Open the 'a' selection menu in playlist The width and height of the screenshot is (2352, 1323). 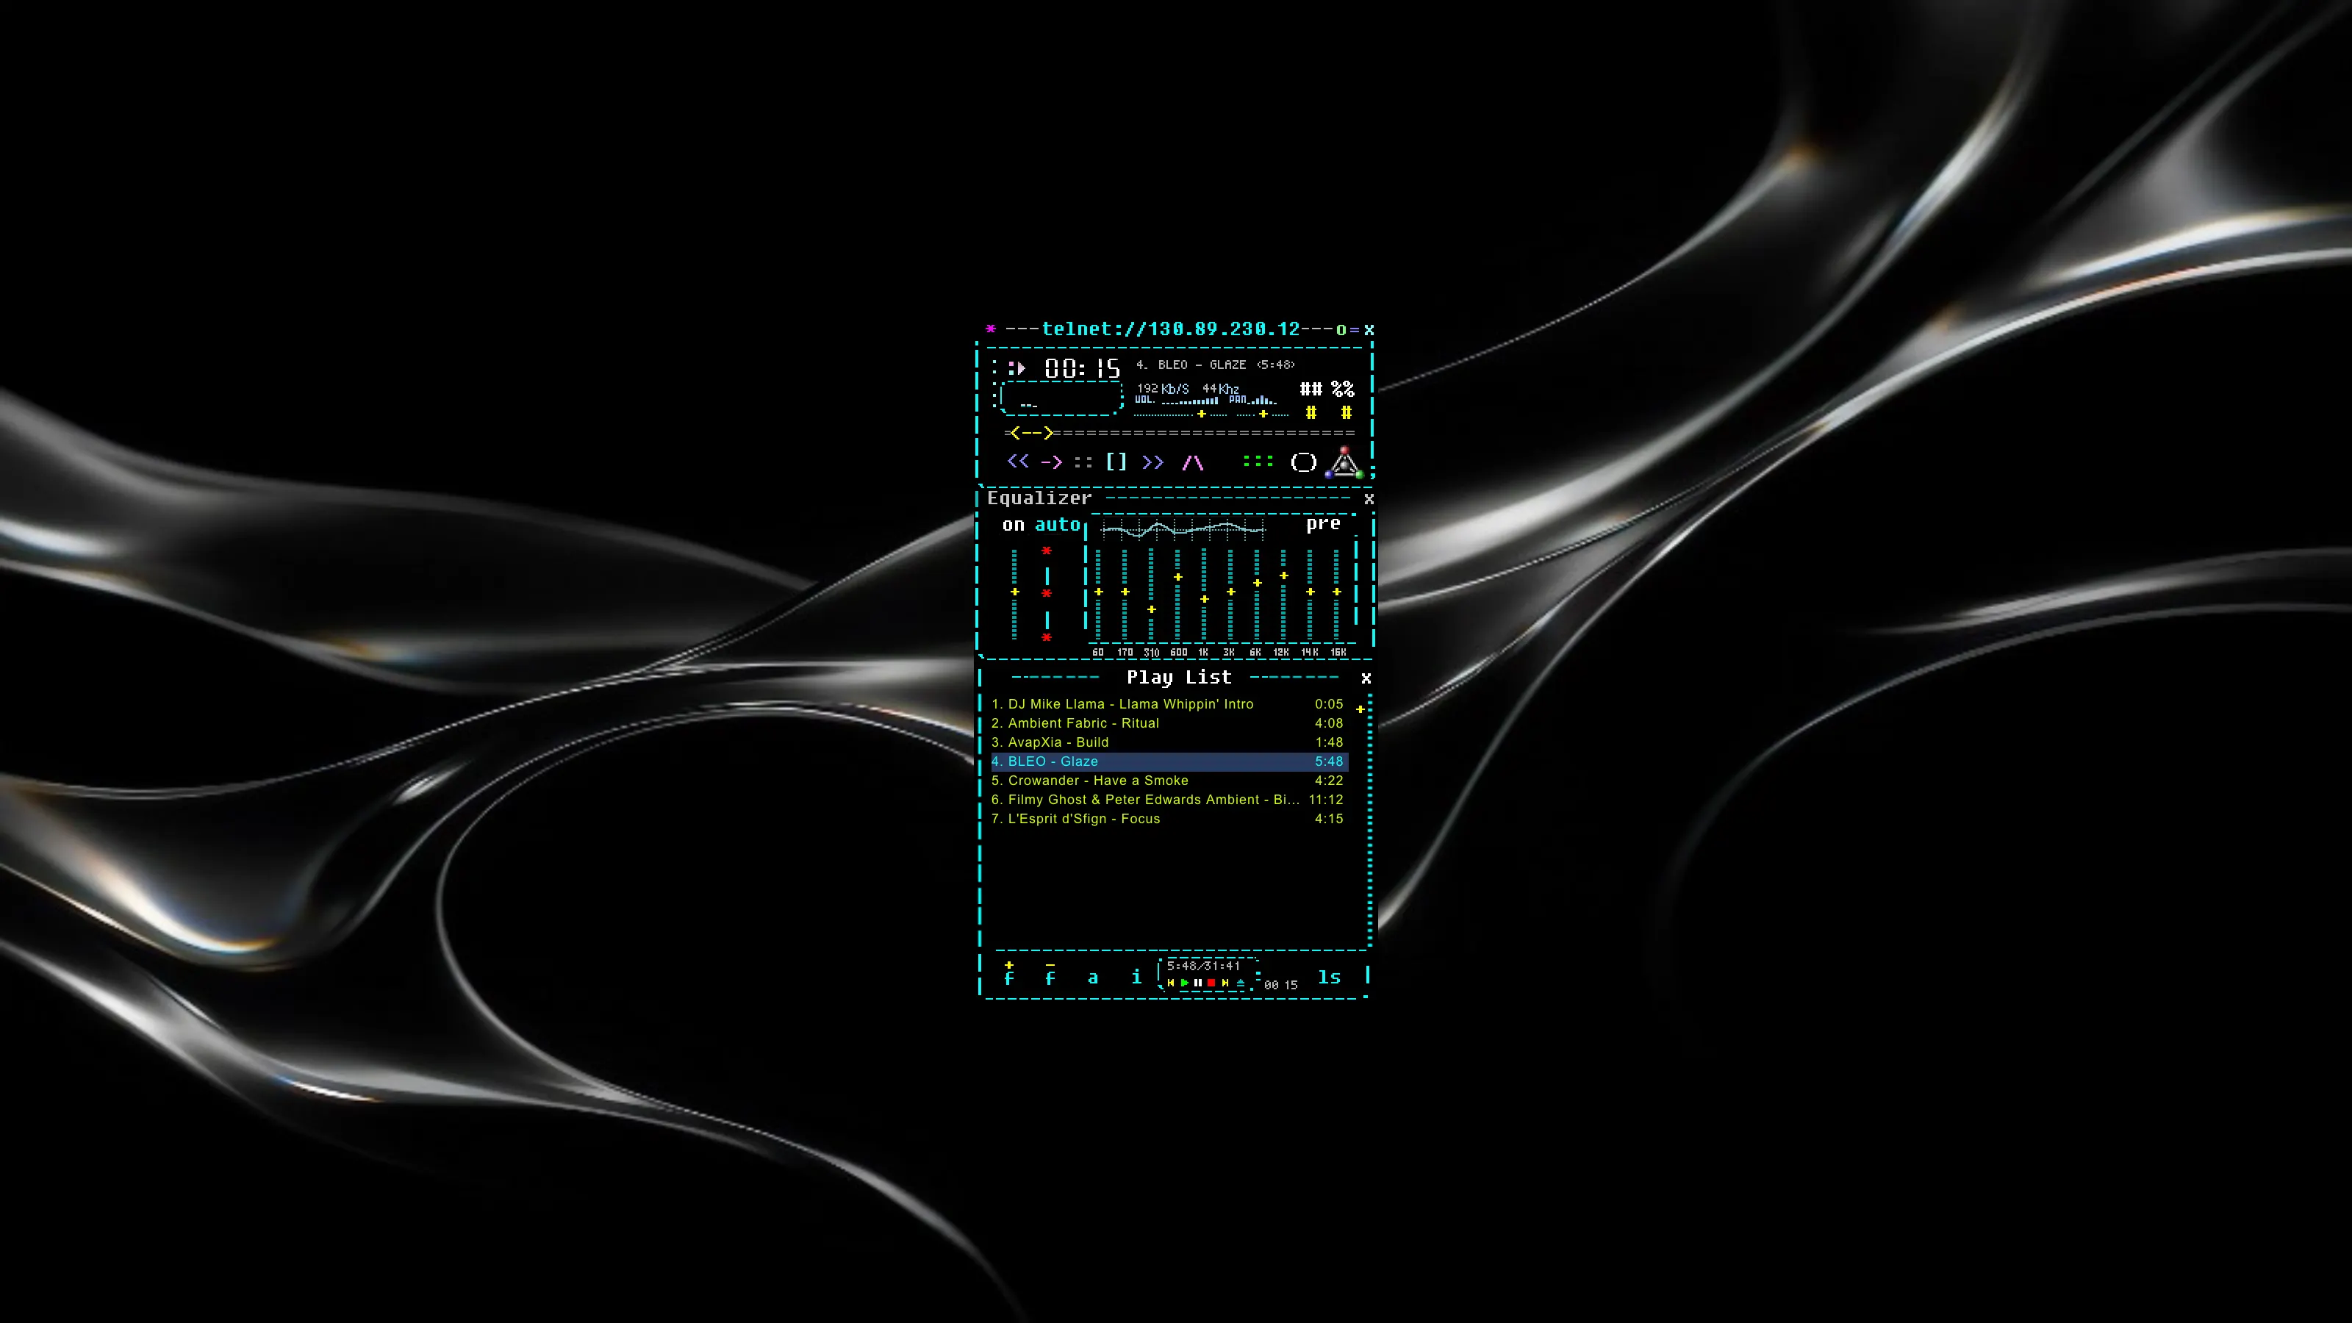[x=1093, y=978]
